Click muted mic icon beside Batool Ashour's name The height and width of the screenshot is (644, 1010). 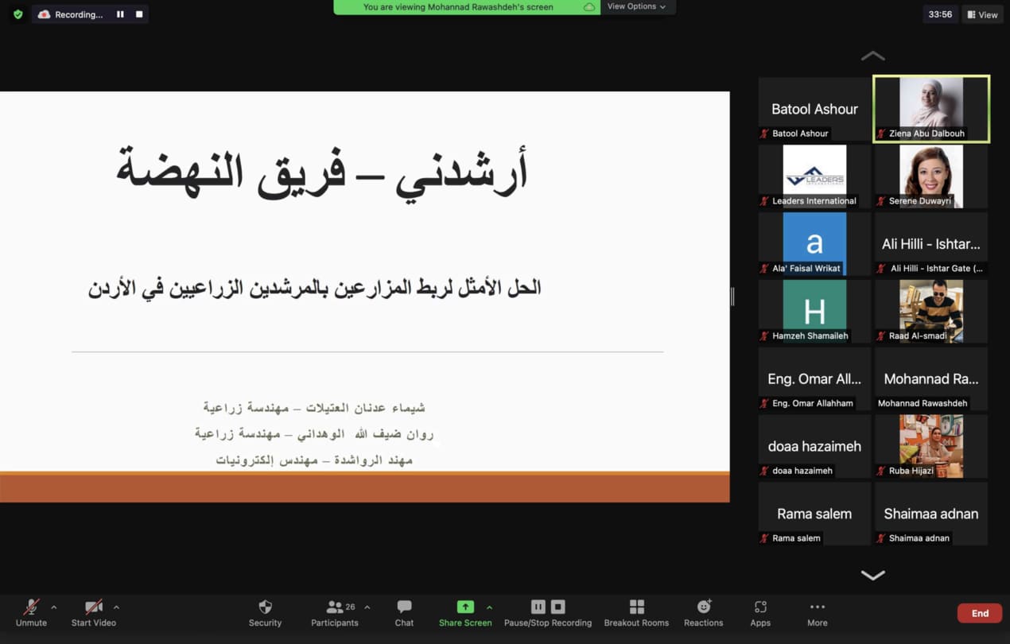765,134
